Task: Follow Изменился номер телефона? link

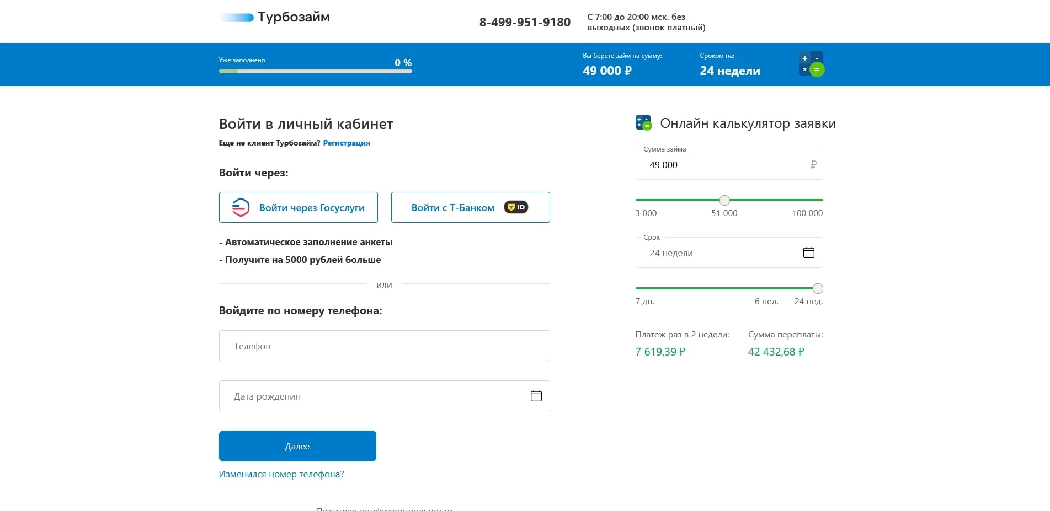Action: click(281, 474)
